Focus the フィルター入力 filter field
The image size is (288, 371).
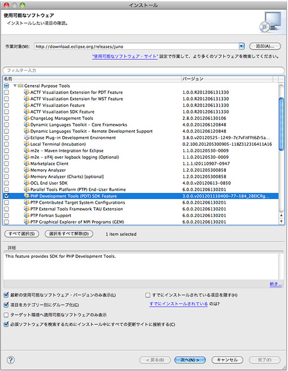143,70
